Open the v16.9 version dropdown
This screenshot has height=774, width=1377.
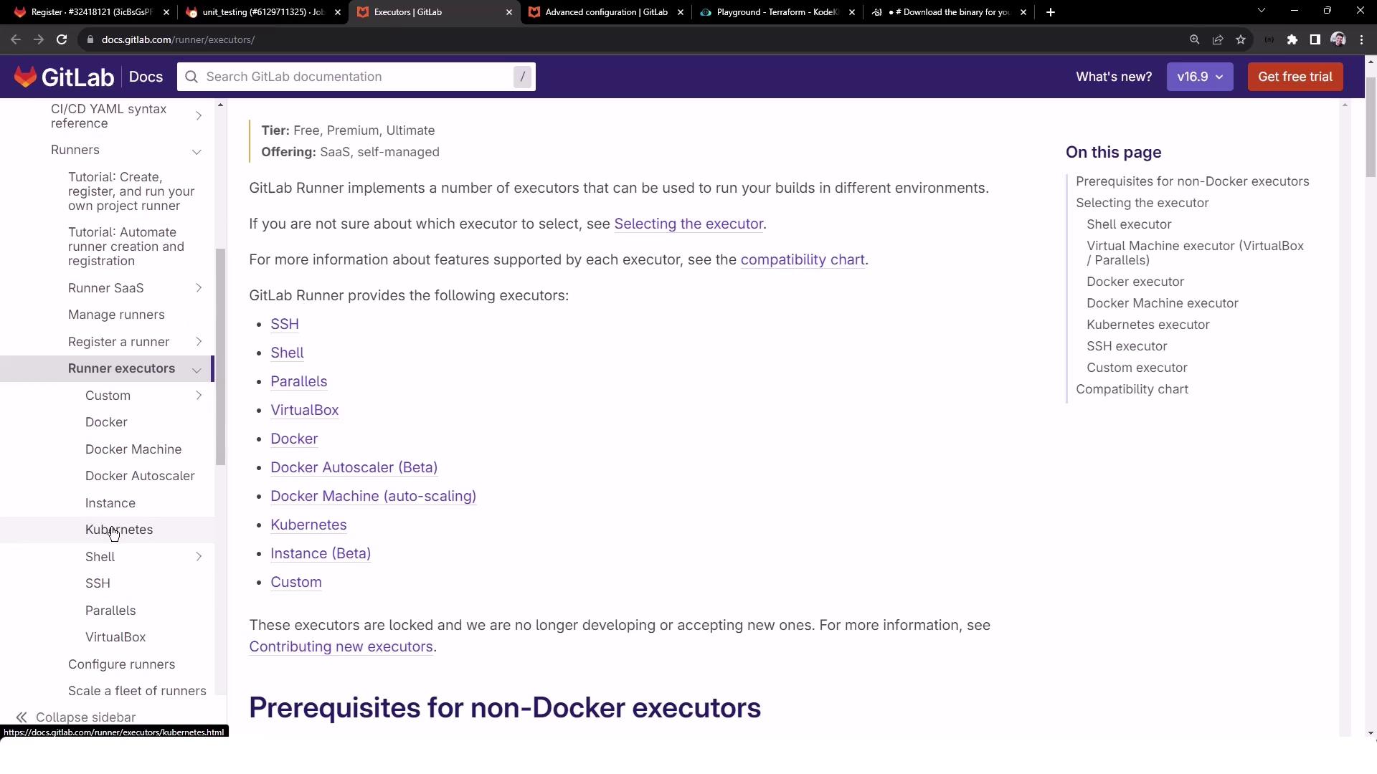click(1199, 77)
